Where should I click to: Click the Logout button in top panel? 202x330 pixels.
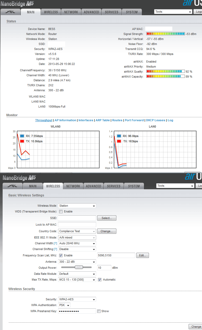pos(198,12)
